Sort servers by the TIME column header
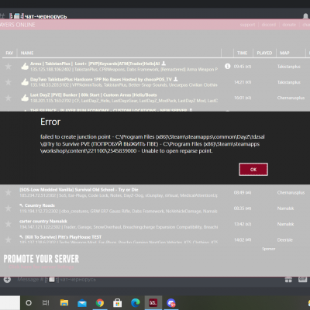The image size is (310, 310). (x=242, y=53)
